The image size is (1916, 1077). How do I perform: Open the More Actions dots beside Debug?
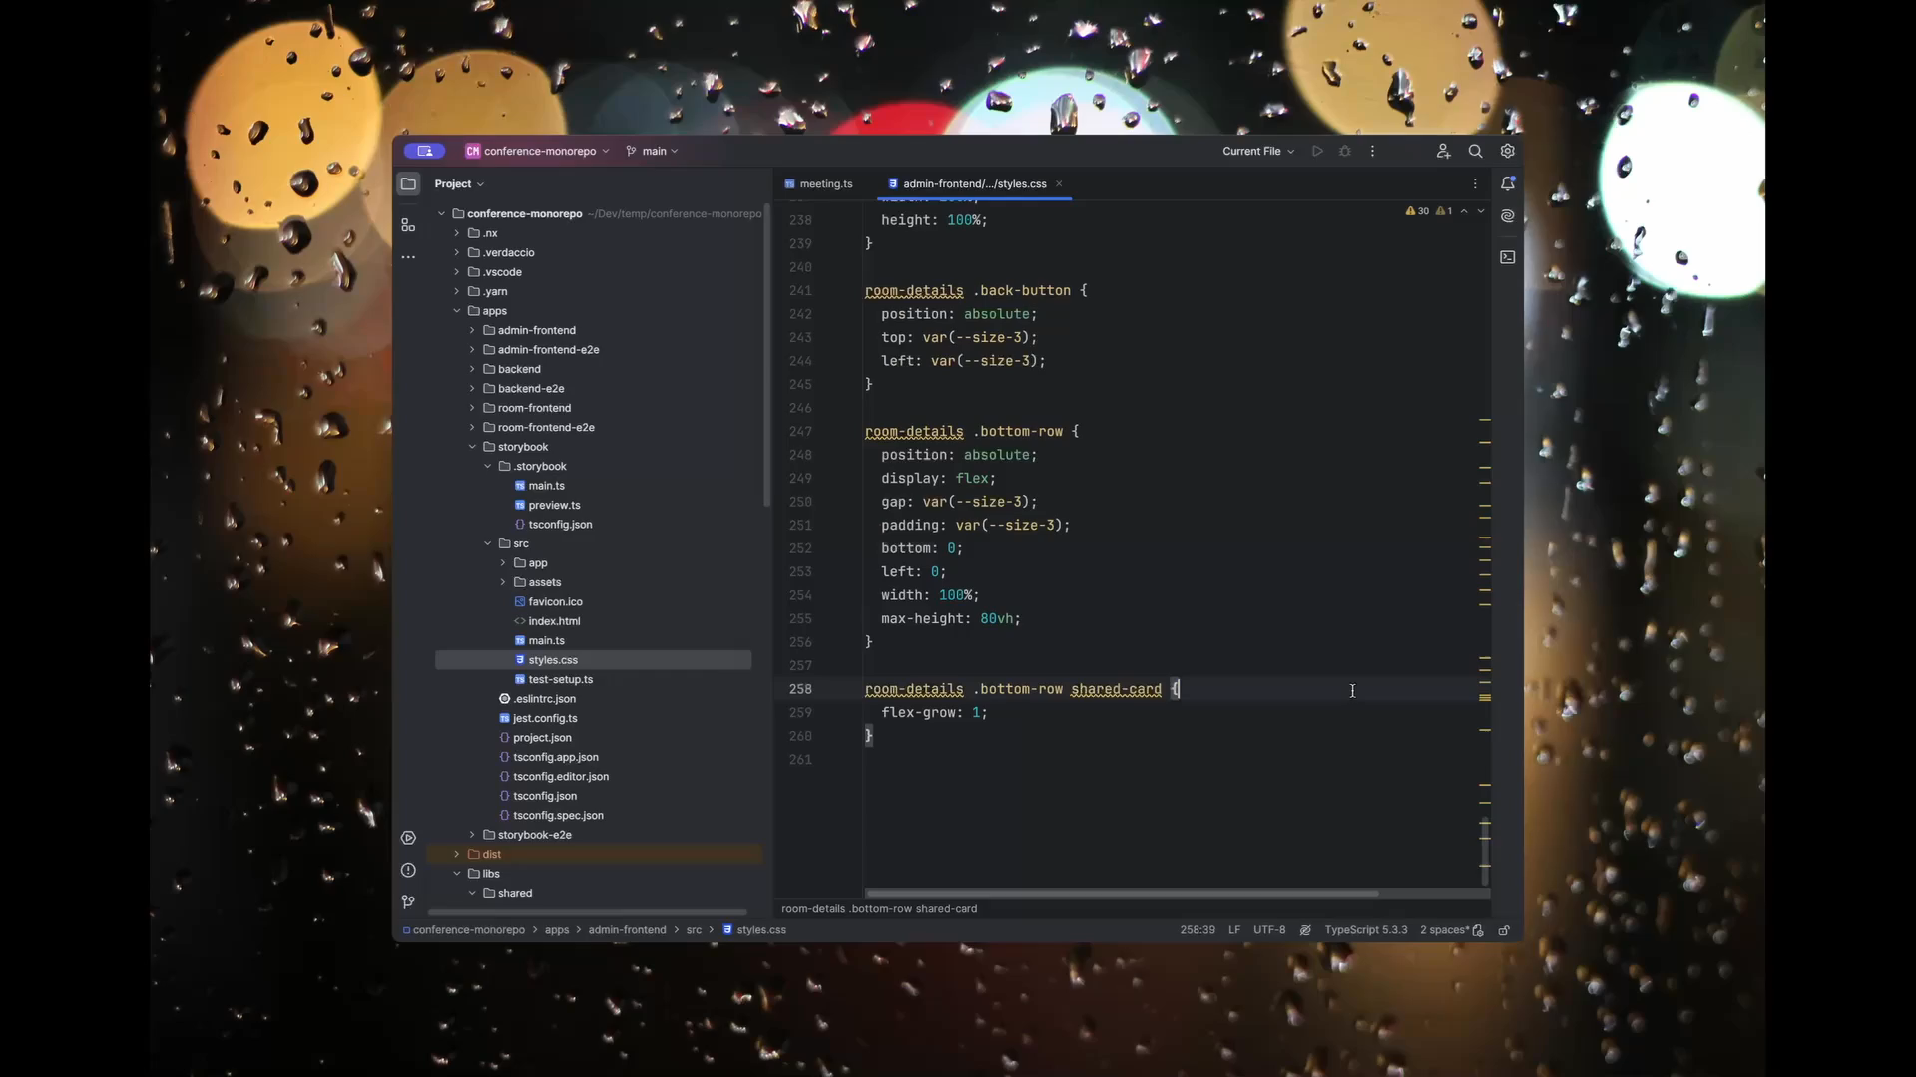point(1372,151)
